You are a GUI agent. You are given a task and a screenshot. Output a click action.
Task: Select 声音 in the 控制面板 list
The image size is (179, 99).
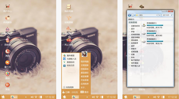pyautogui.click(x=133, y=32)
